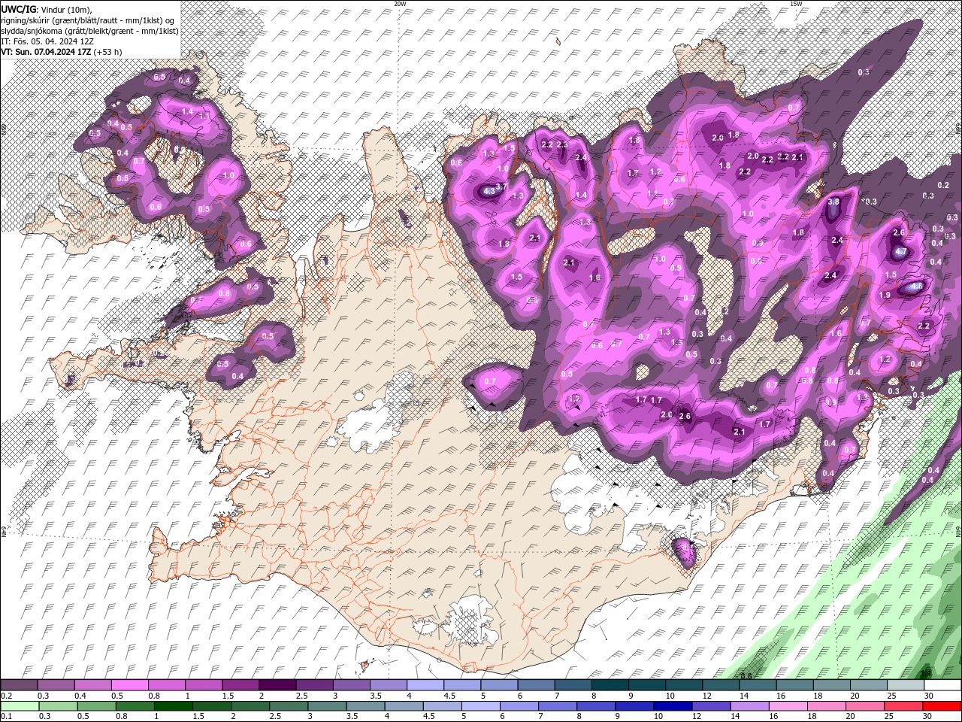This screenshot has width=962, height=722.
Task: Select the pure red rain swatch labeled 30
Action: (x=942, y=706)
